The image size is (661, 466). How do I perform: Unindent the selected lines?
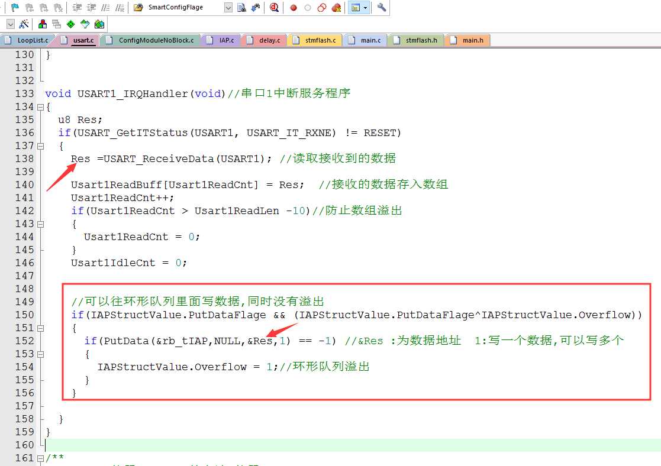point(91,7)
